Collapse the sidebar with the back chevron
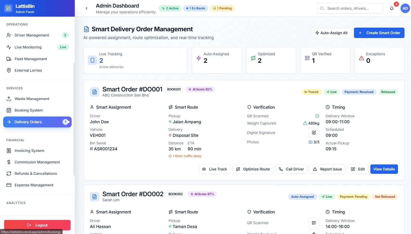The image size is (411, 234). point(86,8)
